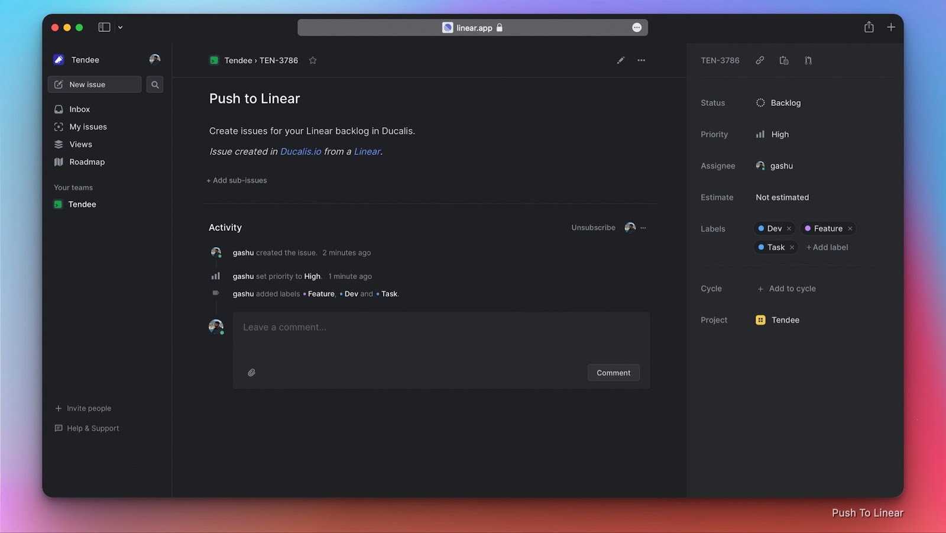The image size is (946, 533).
Task: Click the priority bars icon in the activity feed
Action: point(216,276)
